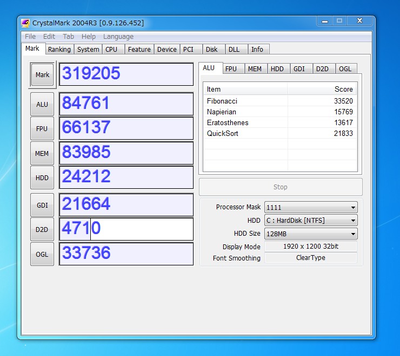This screenshot has height=356, width=400.
Task: Show the FPU results tab
Action: pos(234,69)
